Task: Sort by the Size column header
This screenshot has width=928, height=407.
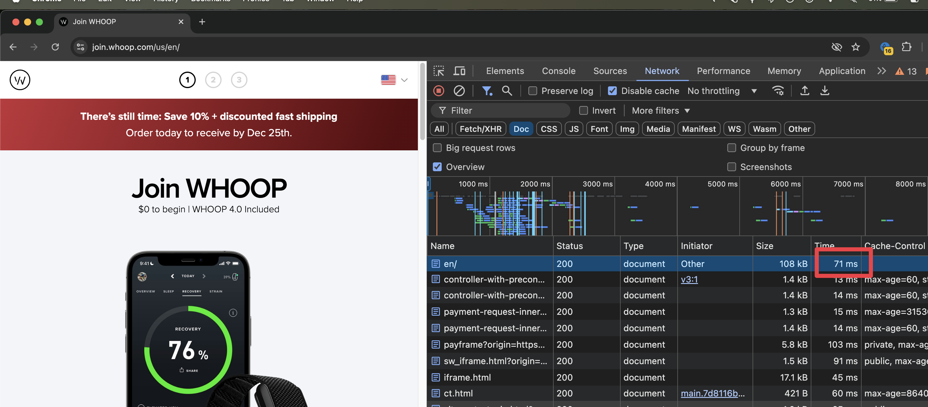Action: coord(781,246)
